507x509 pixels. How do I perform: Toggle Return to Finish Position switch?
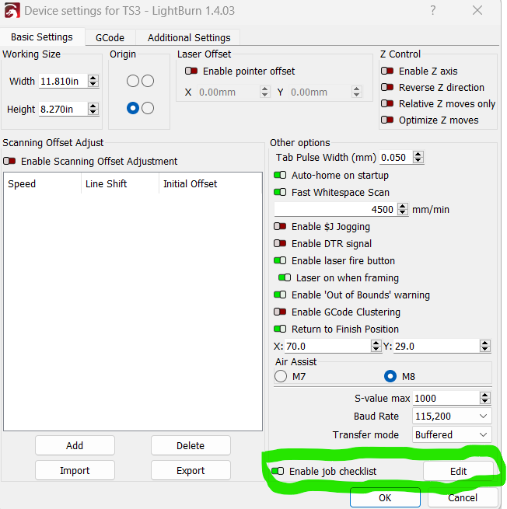click(x=280, y=329)
